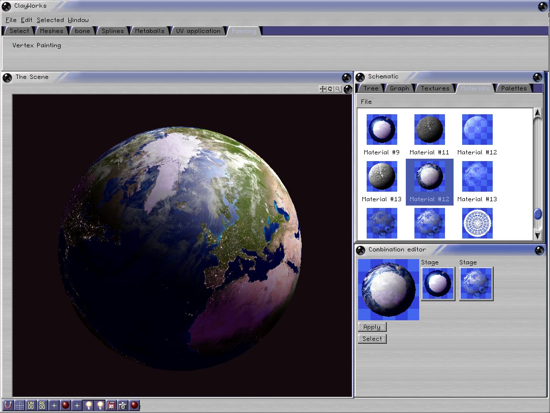Select the viewport pan arrows tool

pyautogui.click(x=323, y=89)
